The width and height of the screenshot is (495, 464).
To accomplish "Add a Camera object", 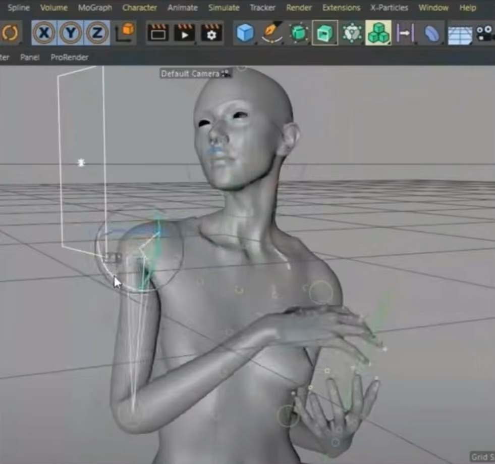I will click(x=484, y=32).
